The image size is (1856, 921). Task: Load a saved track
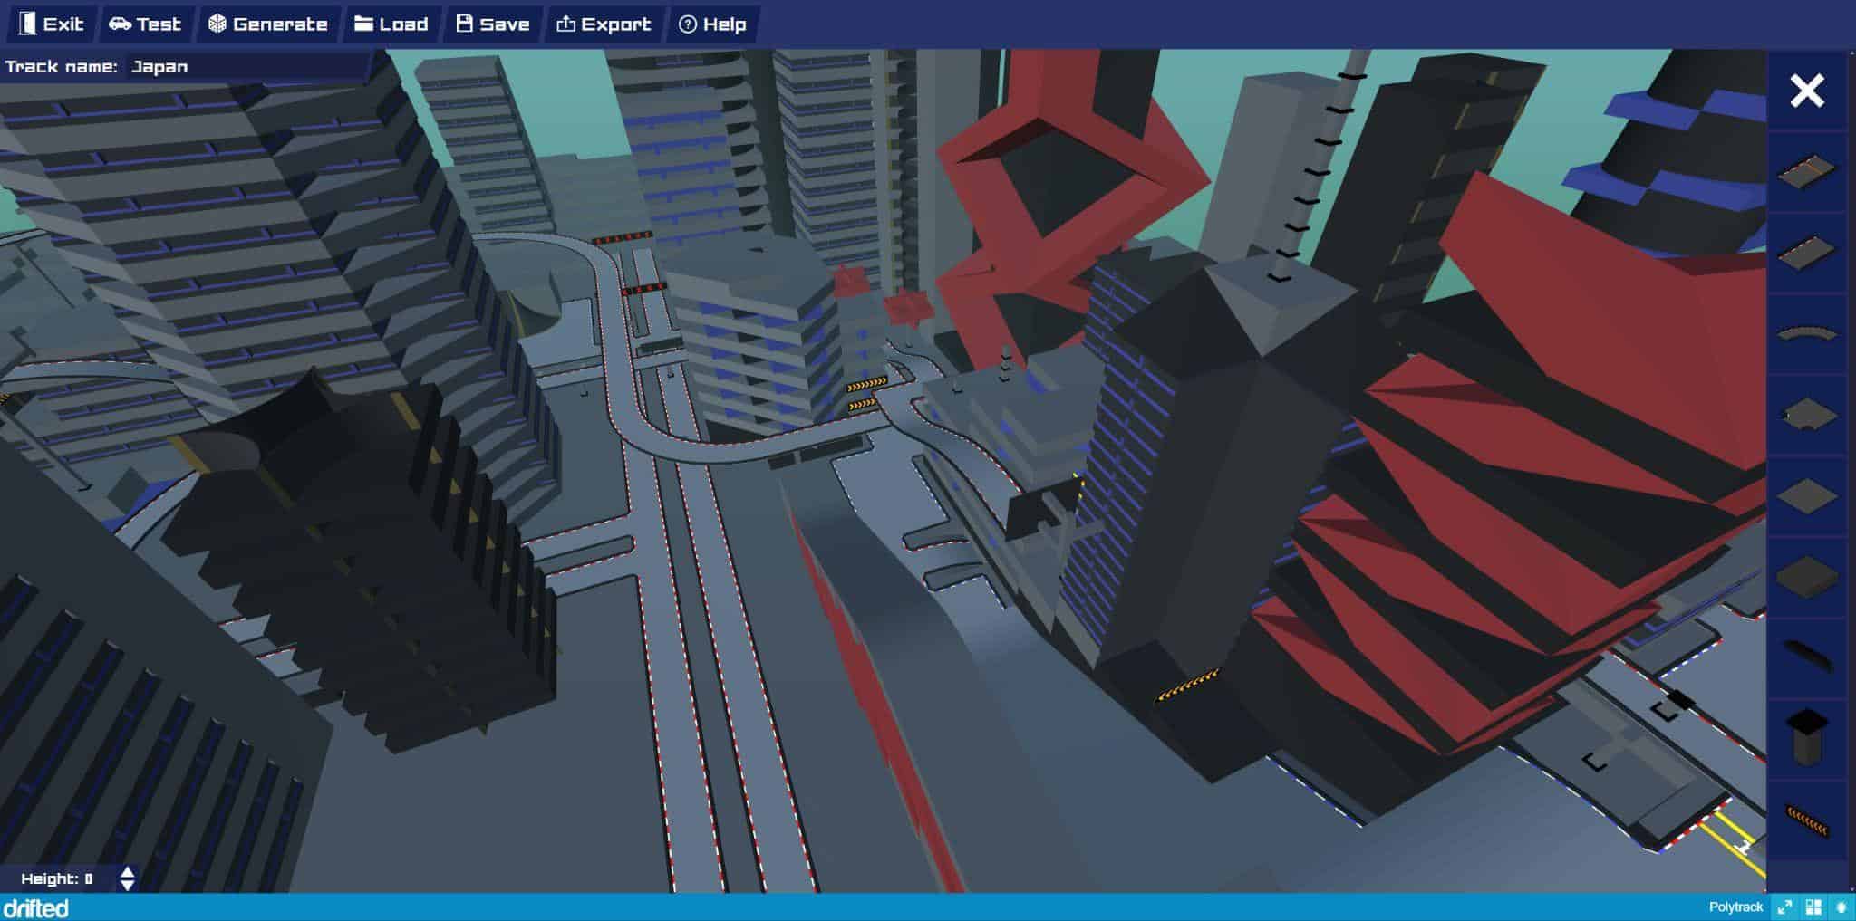tap(391, 24)
